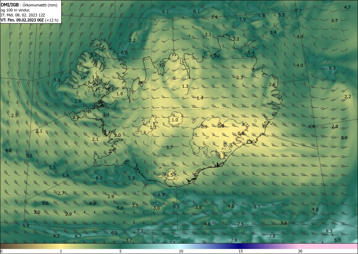Viewport: 358px width, 254px height.
Task: Click the map value 5.8
Action: (78, 101)
